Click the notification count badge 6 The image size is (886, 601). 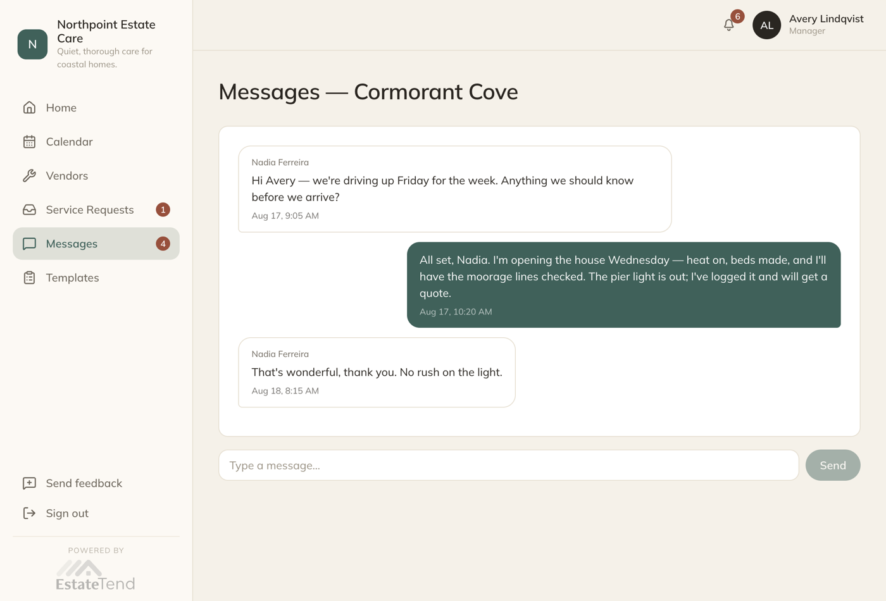[737, 16]
